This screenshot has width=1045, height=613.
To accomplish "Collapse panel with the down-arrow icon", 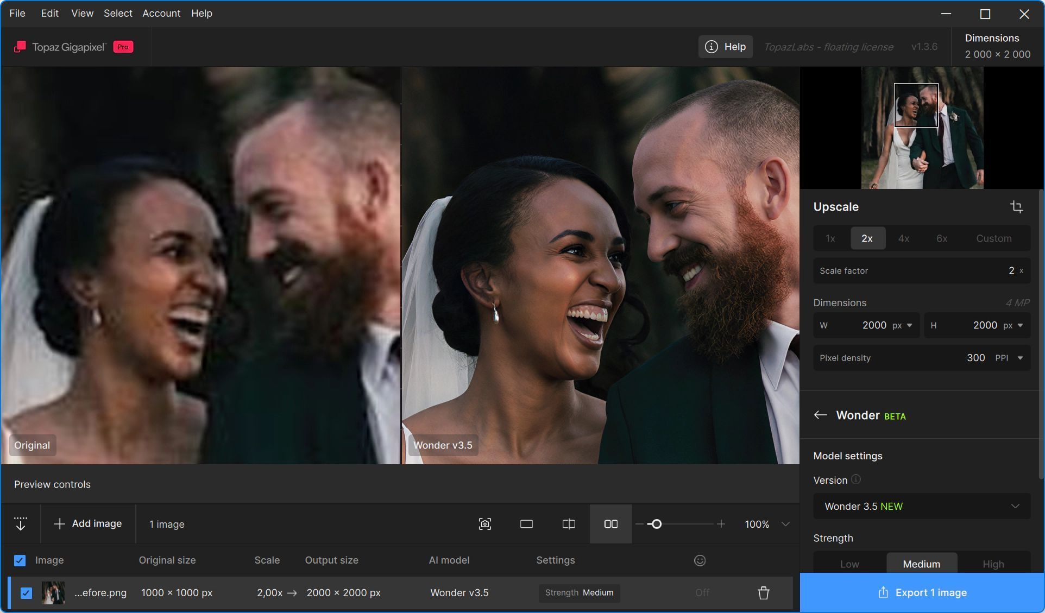I will click(x=21, y=524).
